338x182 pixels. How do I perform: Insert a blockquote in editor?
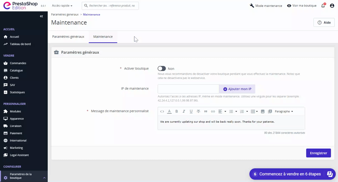click(x=206, y=111)
